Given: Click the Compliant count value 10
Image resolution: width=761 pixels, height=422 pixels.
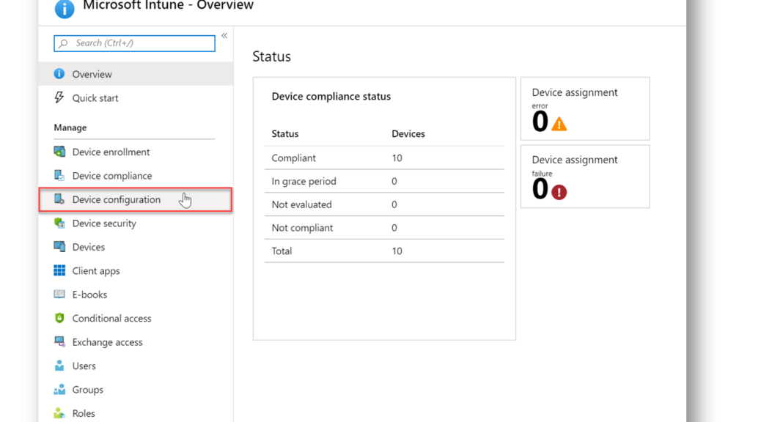Looking at the screenshot, I should tap(397, 158).
